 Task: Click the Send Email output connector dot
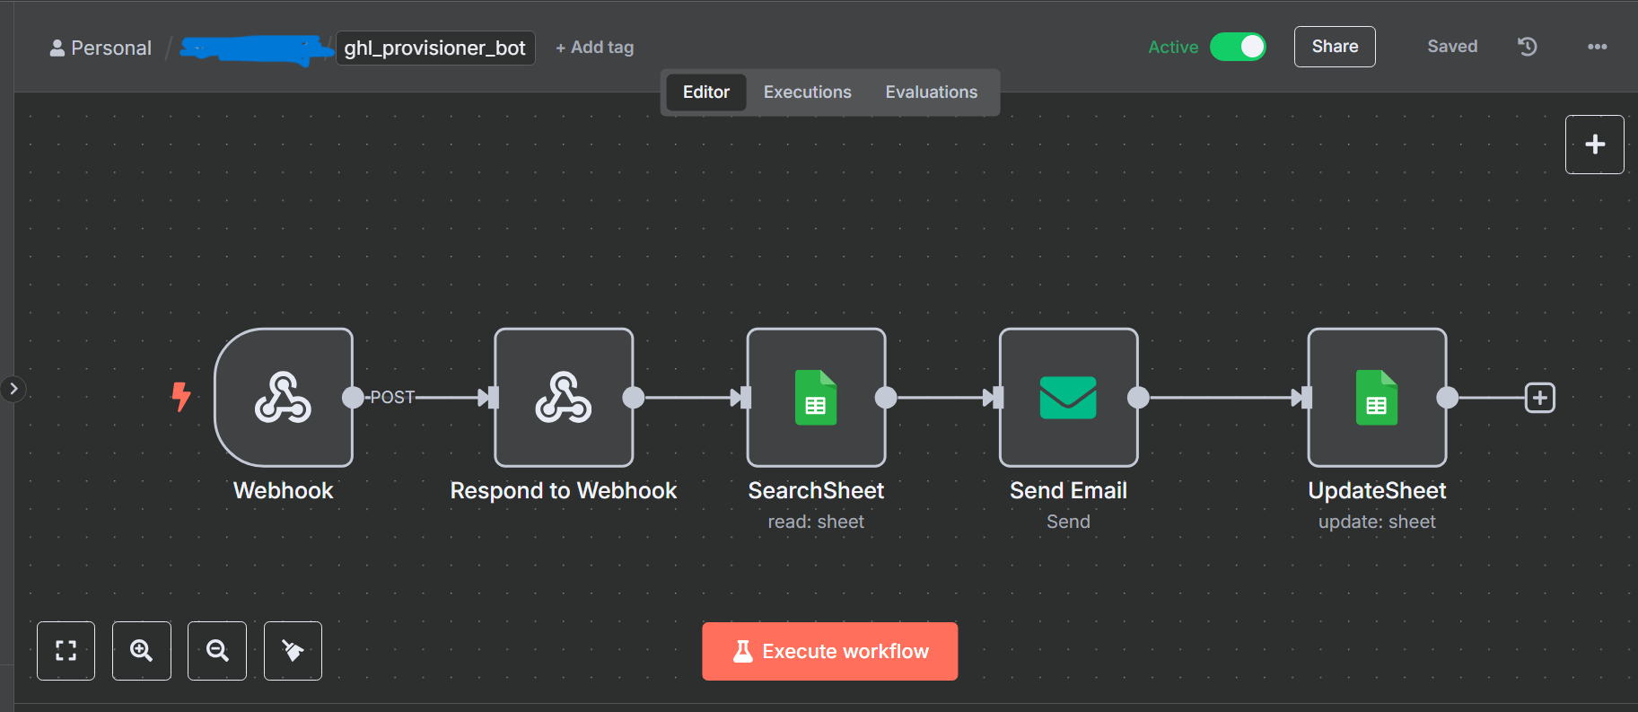1138,398
